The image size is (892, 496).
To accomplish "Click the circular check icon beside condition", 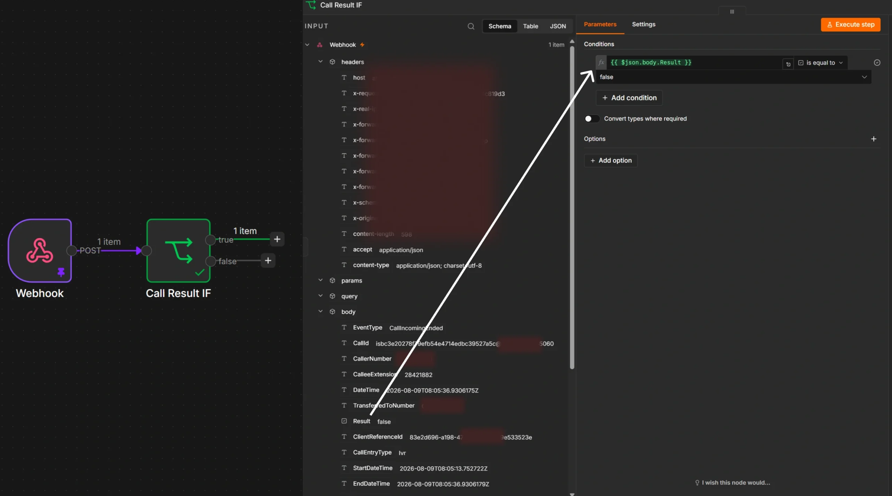I will pyautogui.click(x=877, y=63).
